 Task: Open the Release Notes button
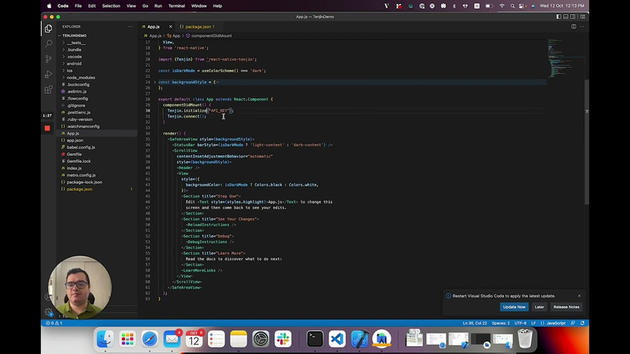click(566, 307)
